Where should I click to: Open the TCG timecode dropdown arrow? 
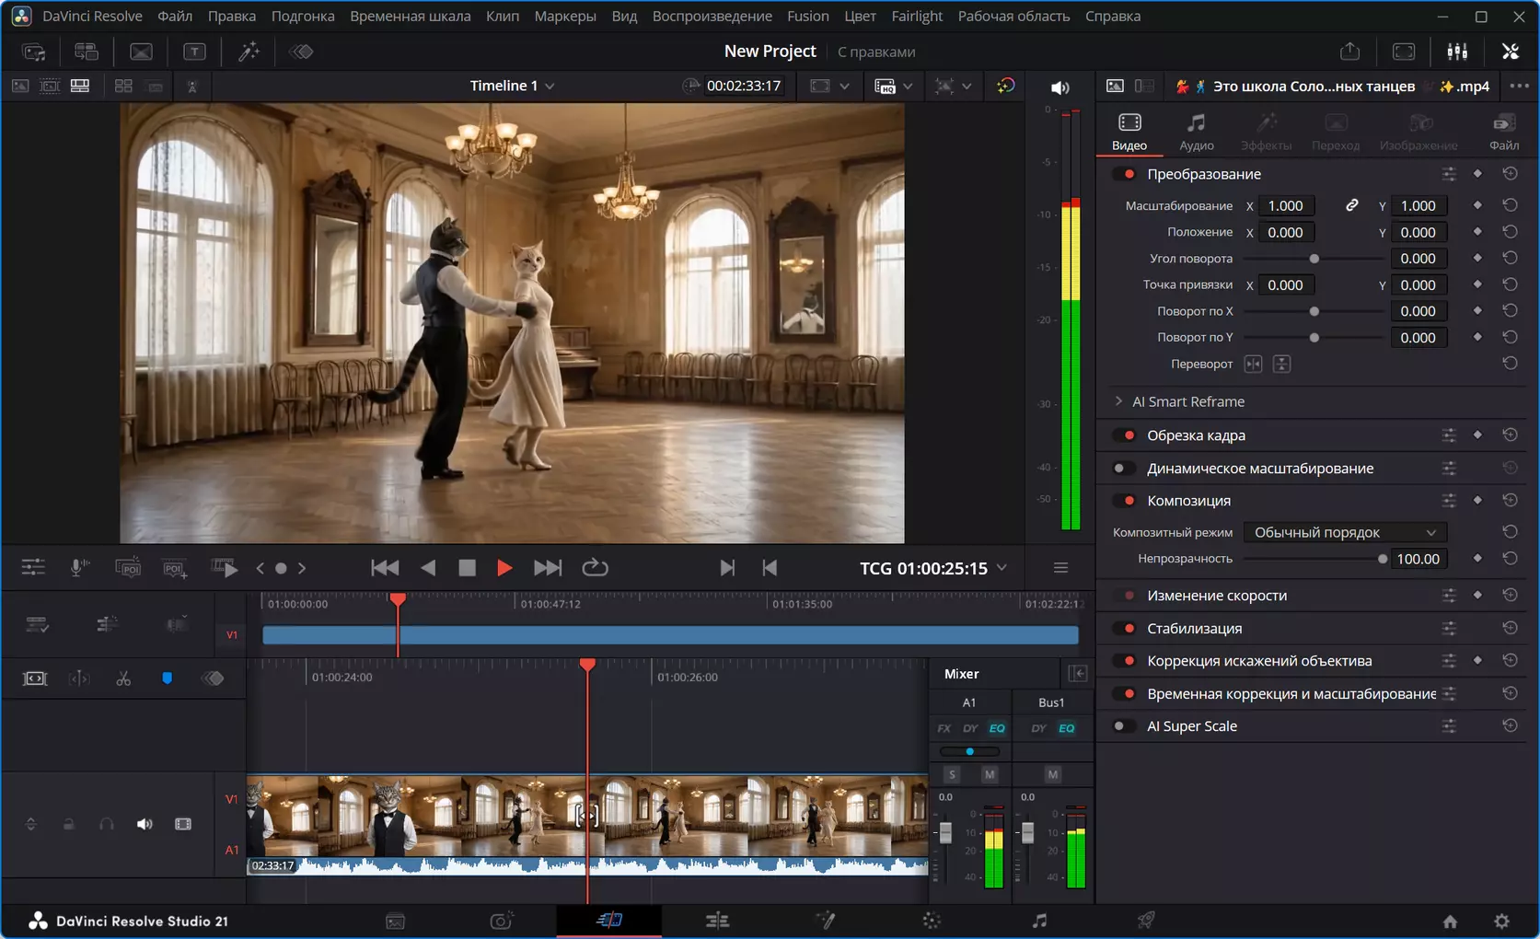[x=1002, y=568]
